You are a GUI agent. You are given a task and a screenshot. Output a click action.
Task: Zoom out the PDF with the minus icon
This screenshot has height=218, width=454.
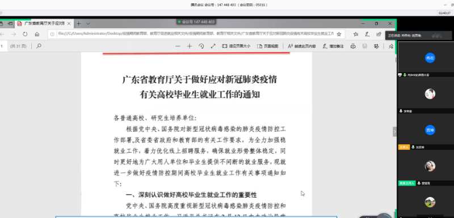178,46
